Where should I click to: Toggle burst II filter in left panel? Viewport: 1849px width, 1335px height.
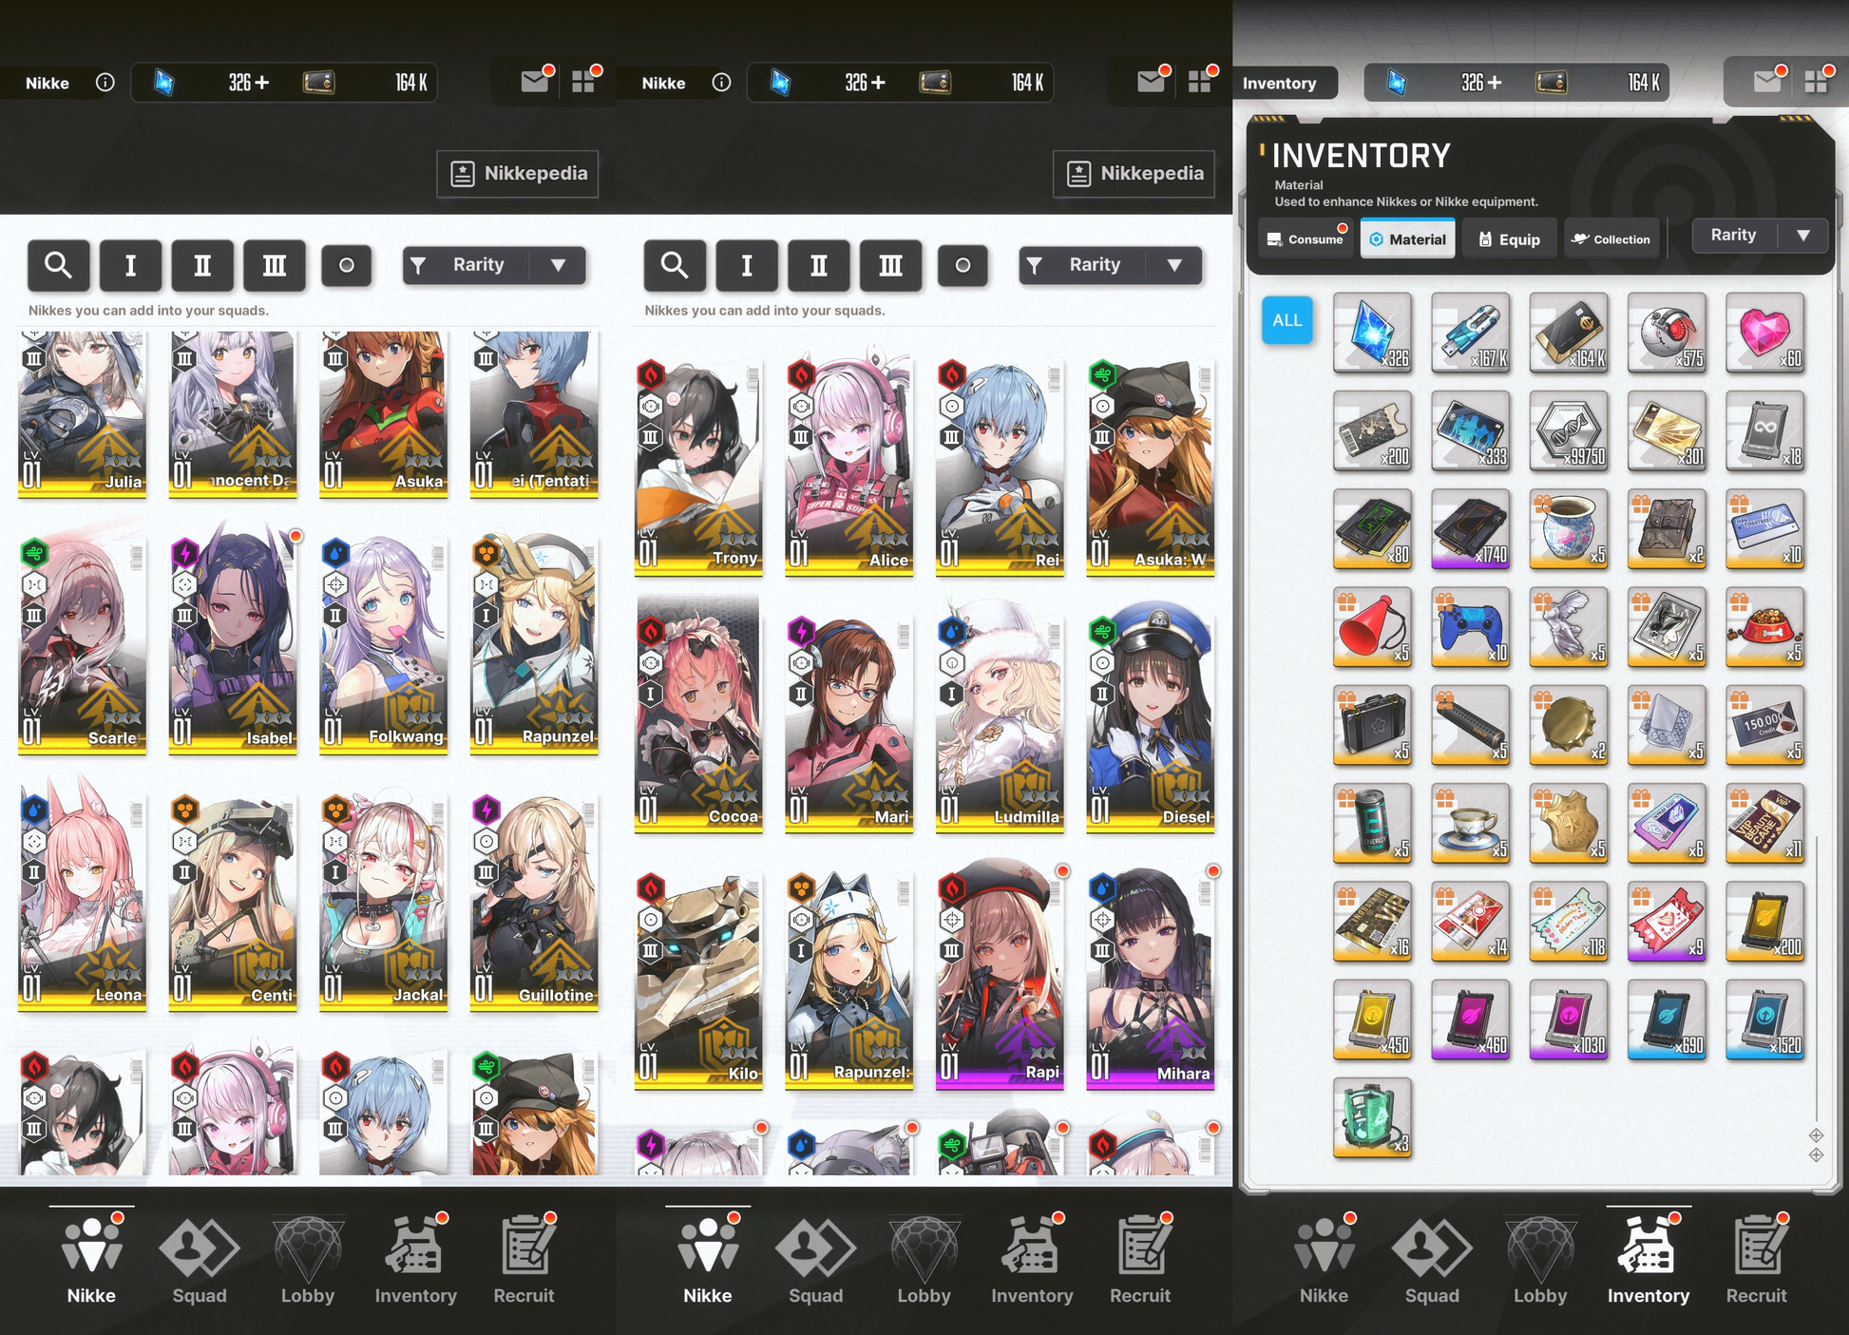click(x=202, y=265)
